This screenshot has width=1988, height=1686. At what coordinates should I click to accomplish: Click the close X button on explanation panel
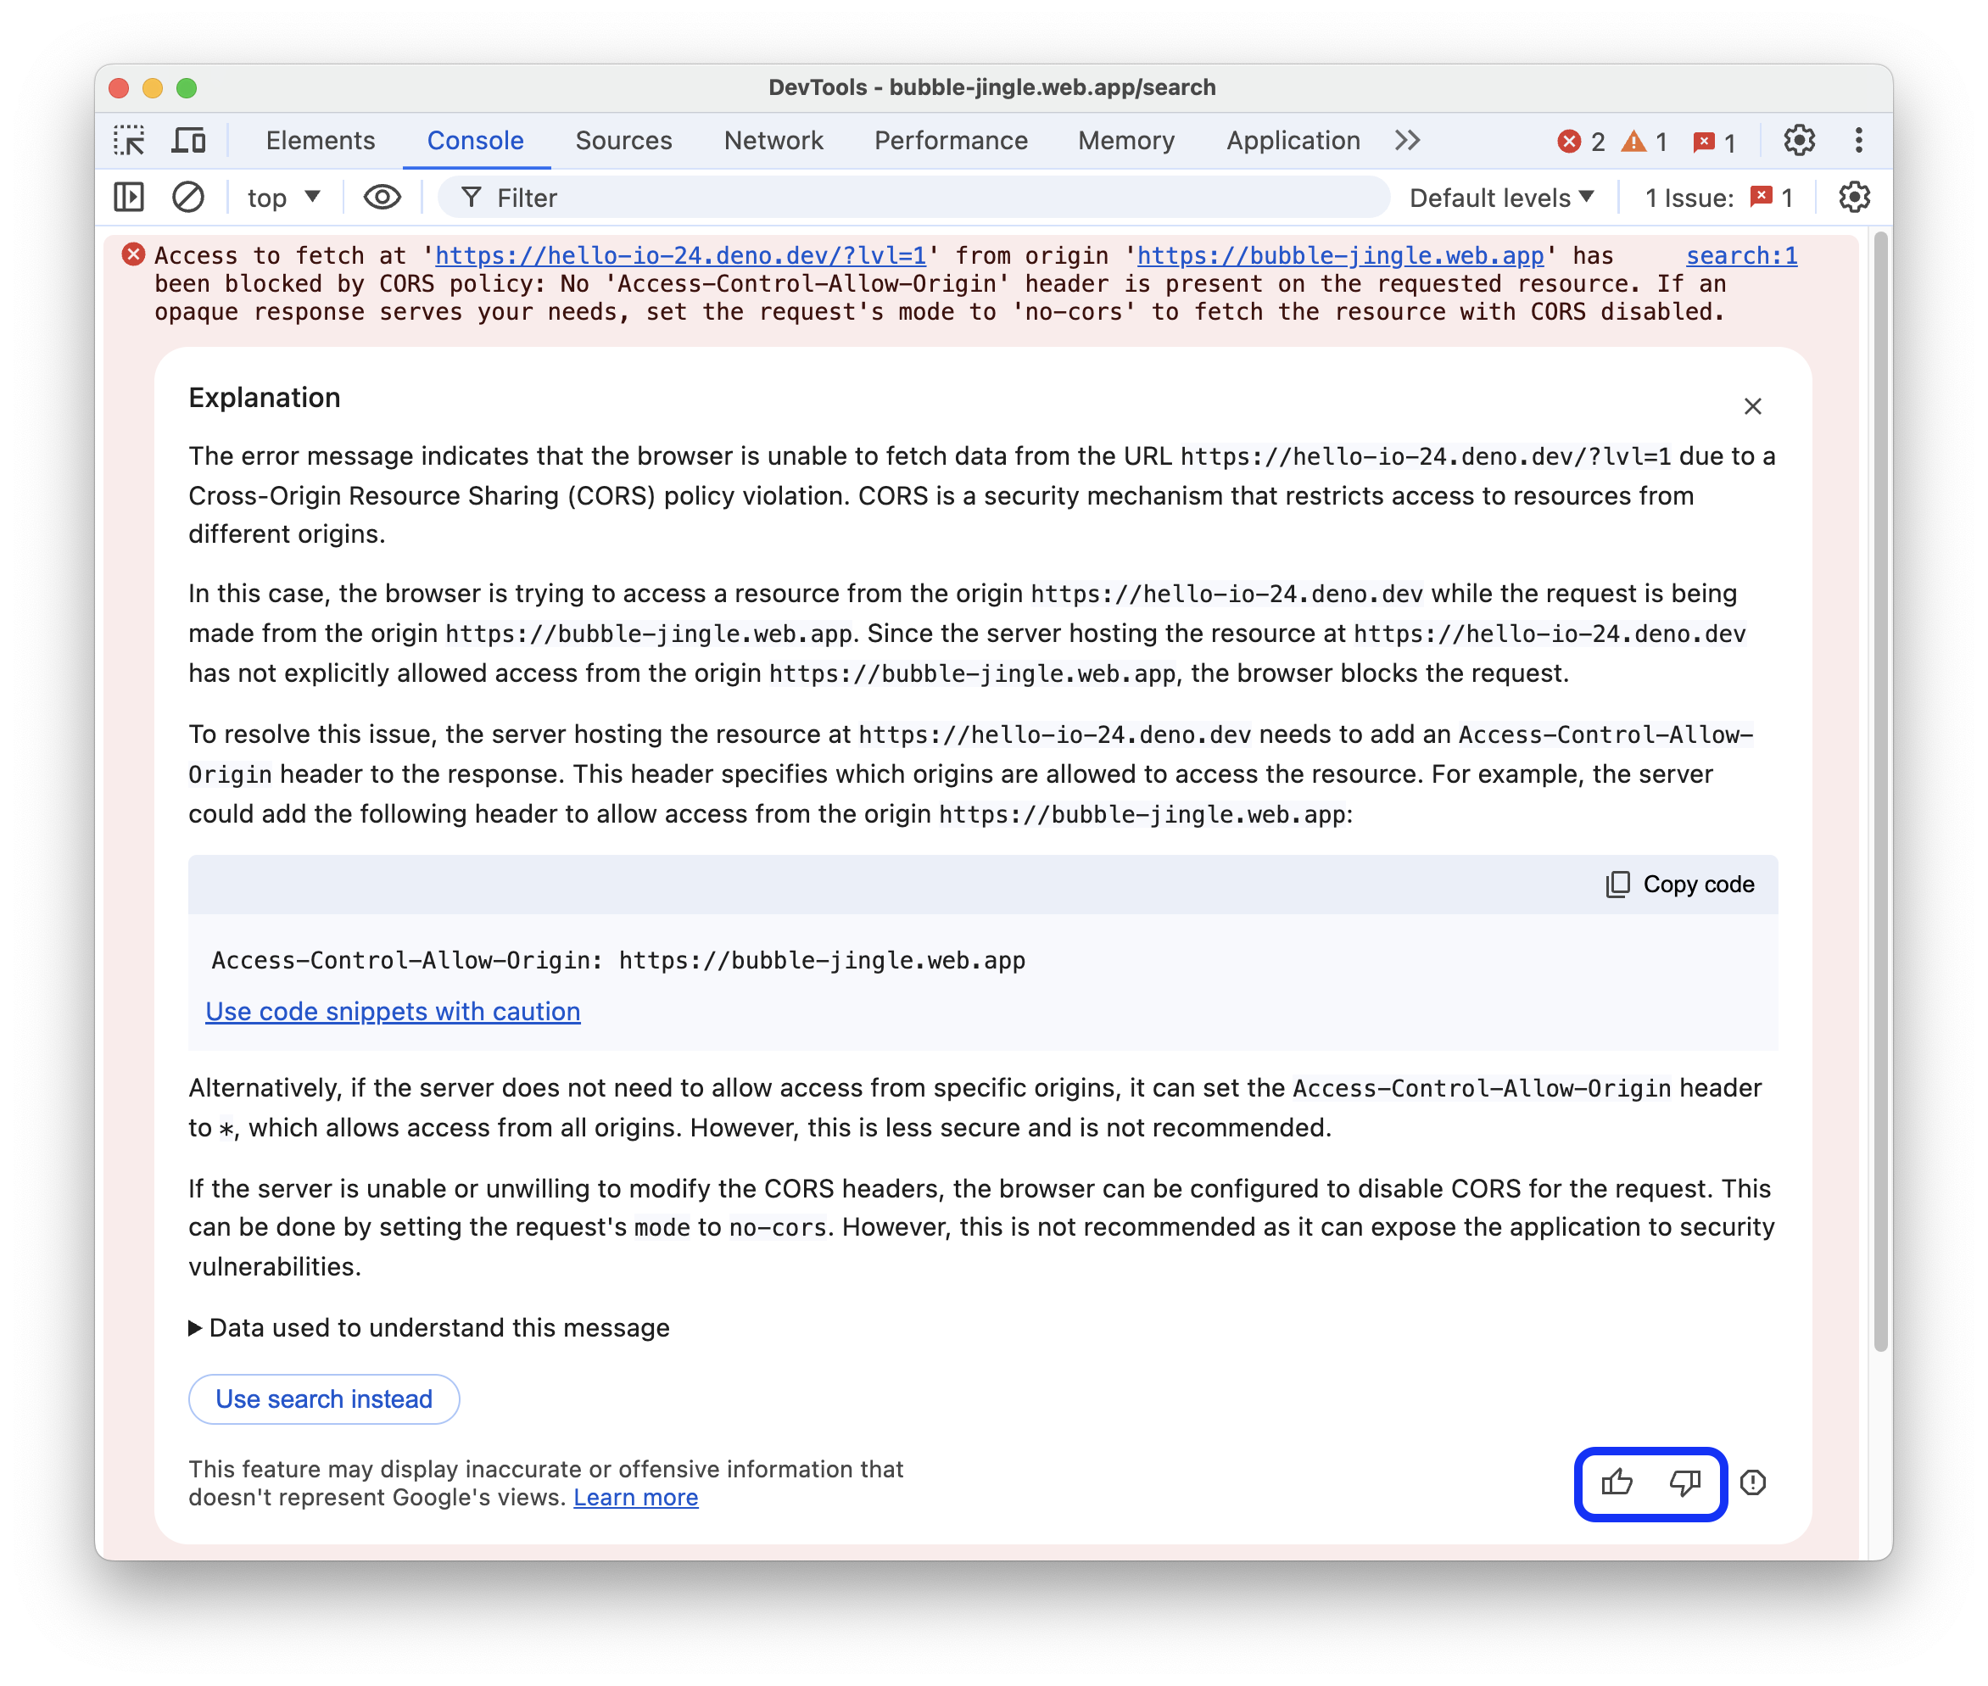(1751, 405)
